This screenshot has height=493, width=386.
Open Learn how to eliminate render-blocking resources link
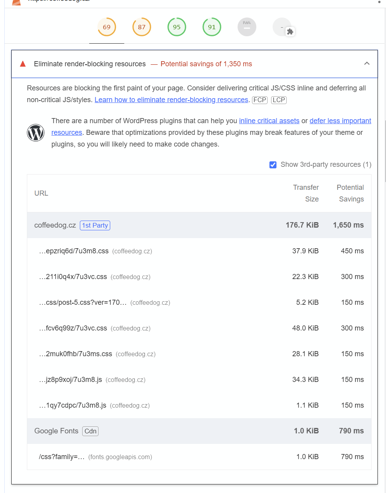click(171, 100)
